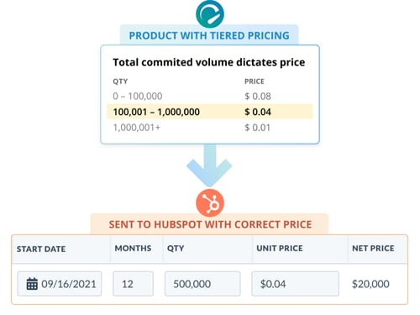Click the Qty field showing 500,000
The image size is (420, 315).
[202, 284]
